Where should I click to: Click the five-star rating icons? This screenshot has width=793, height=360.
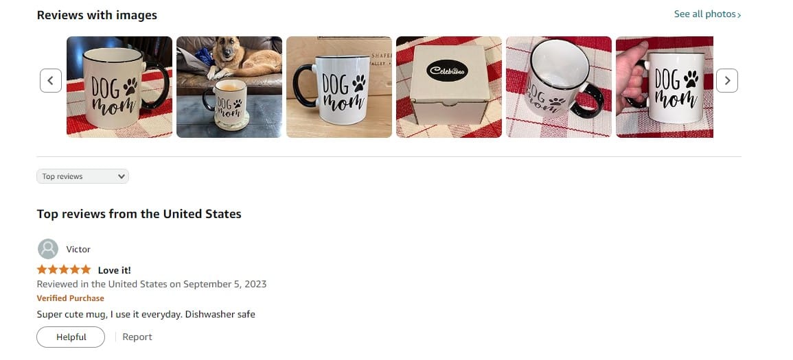coord(64,269)
